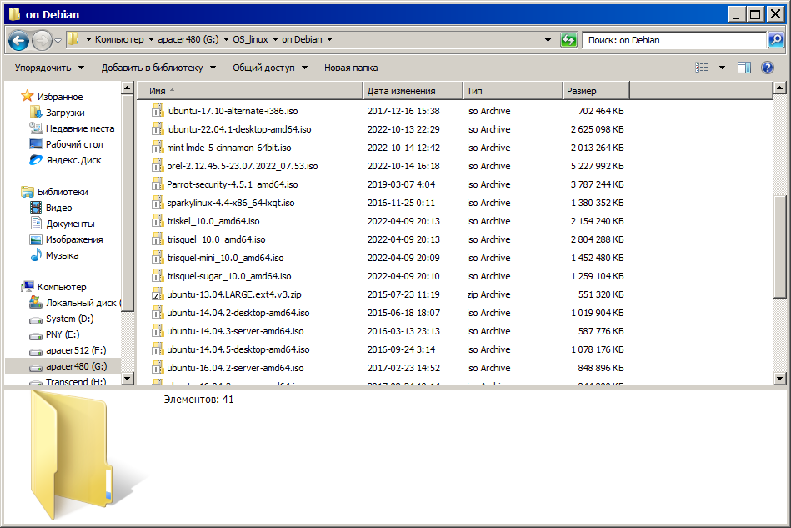
Task: Click icon of sparkylinux-4.4-x86_64-lxqt.iso
Action: pyautogui.click(x=158, y=203)
